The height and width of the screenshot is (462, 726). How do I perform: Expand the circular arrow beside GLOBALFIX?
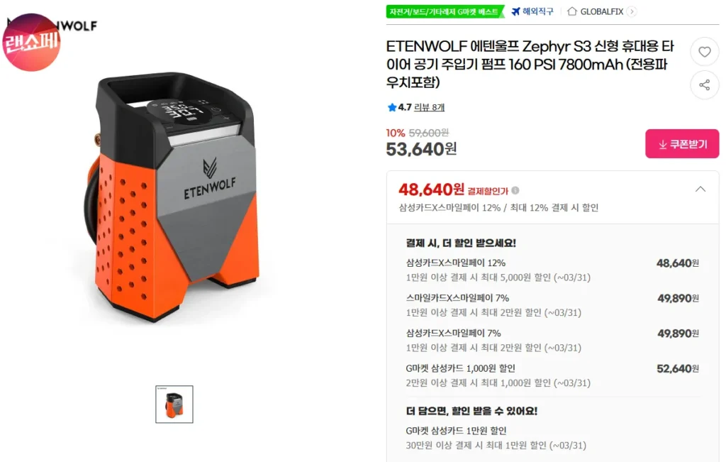[631, 11]
